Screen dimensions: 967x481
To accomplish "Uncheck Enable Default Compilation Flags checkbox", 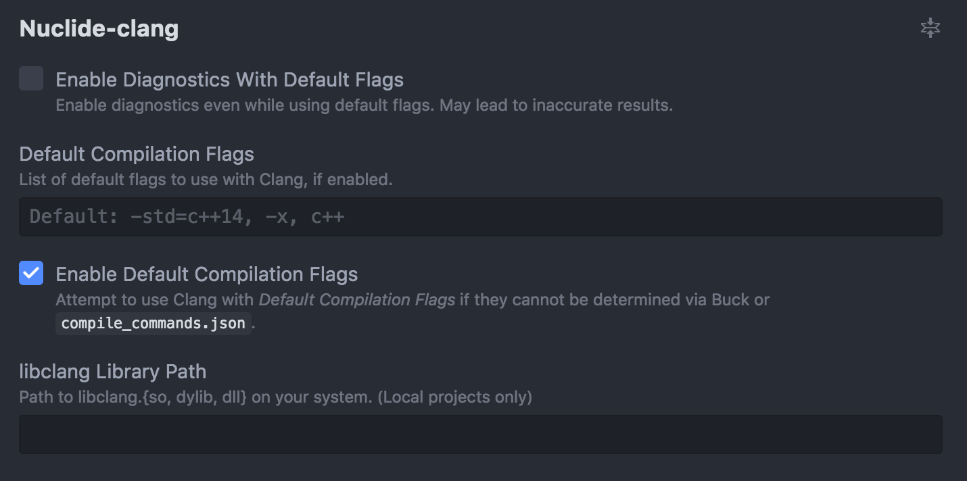I will click(x=31, y=273).
